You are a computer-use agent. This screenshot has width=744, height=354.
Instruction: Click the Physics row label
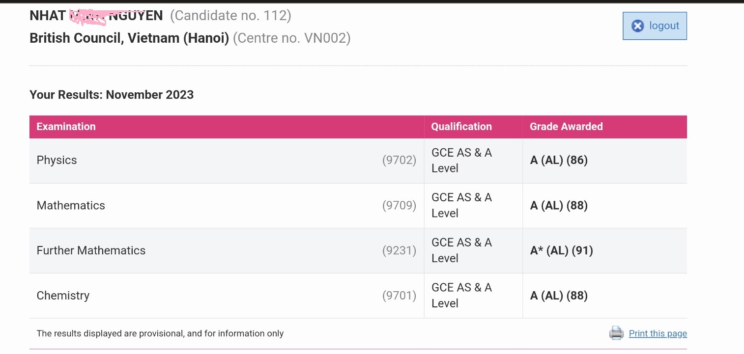click(57, 160)
